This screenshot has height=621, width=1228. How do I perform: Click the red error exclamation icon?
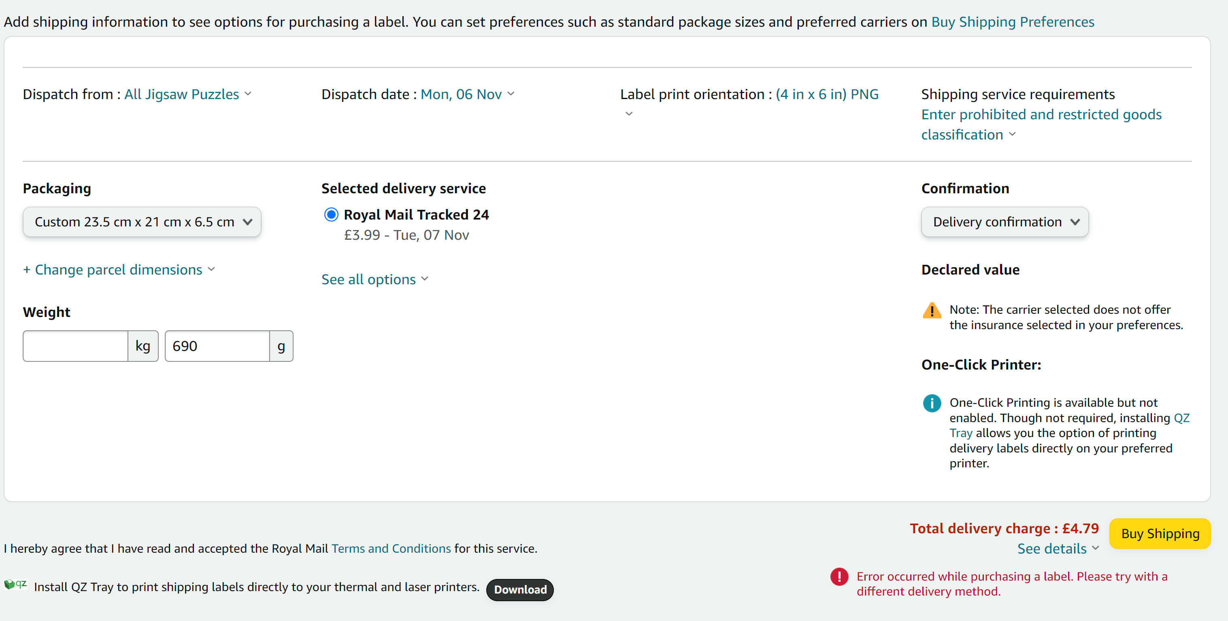coord(839,576)
